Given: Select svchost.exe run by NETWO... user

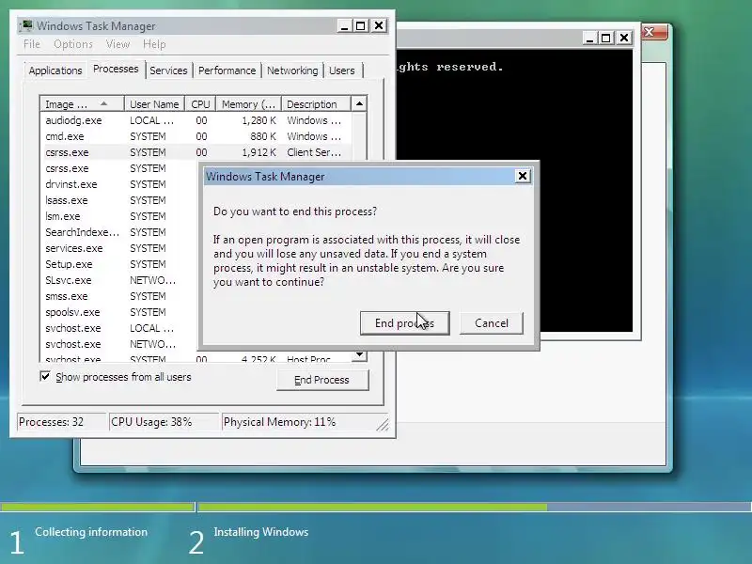Looking at the screenshot, I should pyautogui.click(x=119, y=344).
